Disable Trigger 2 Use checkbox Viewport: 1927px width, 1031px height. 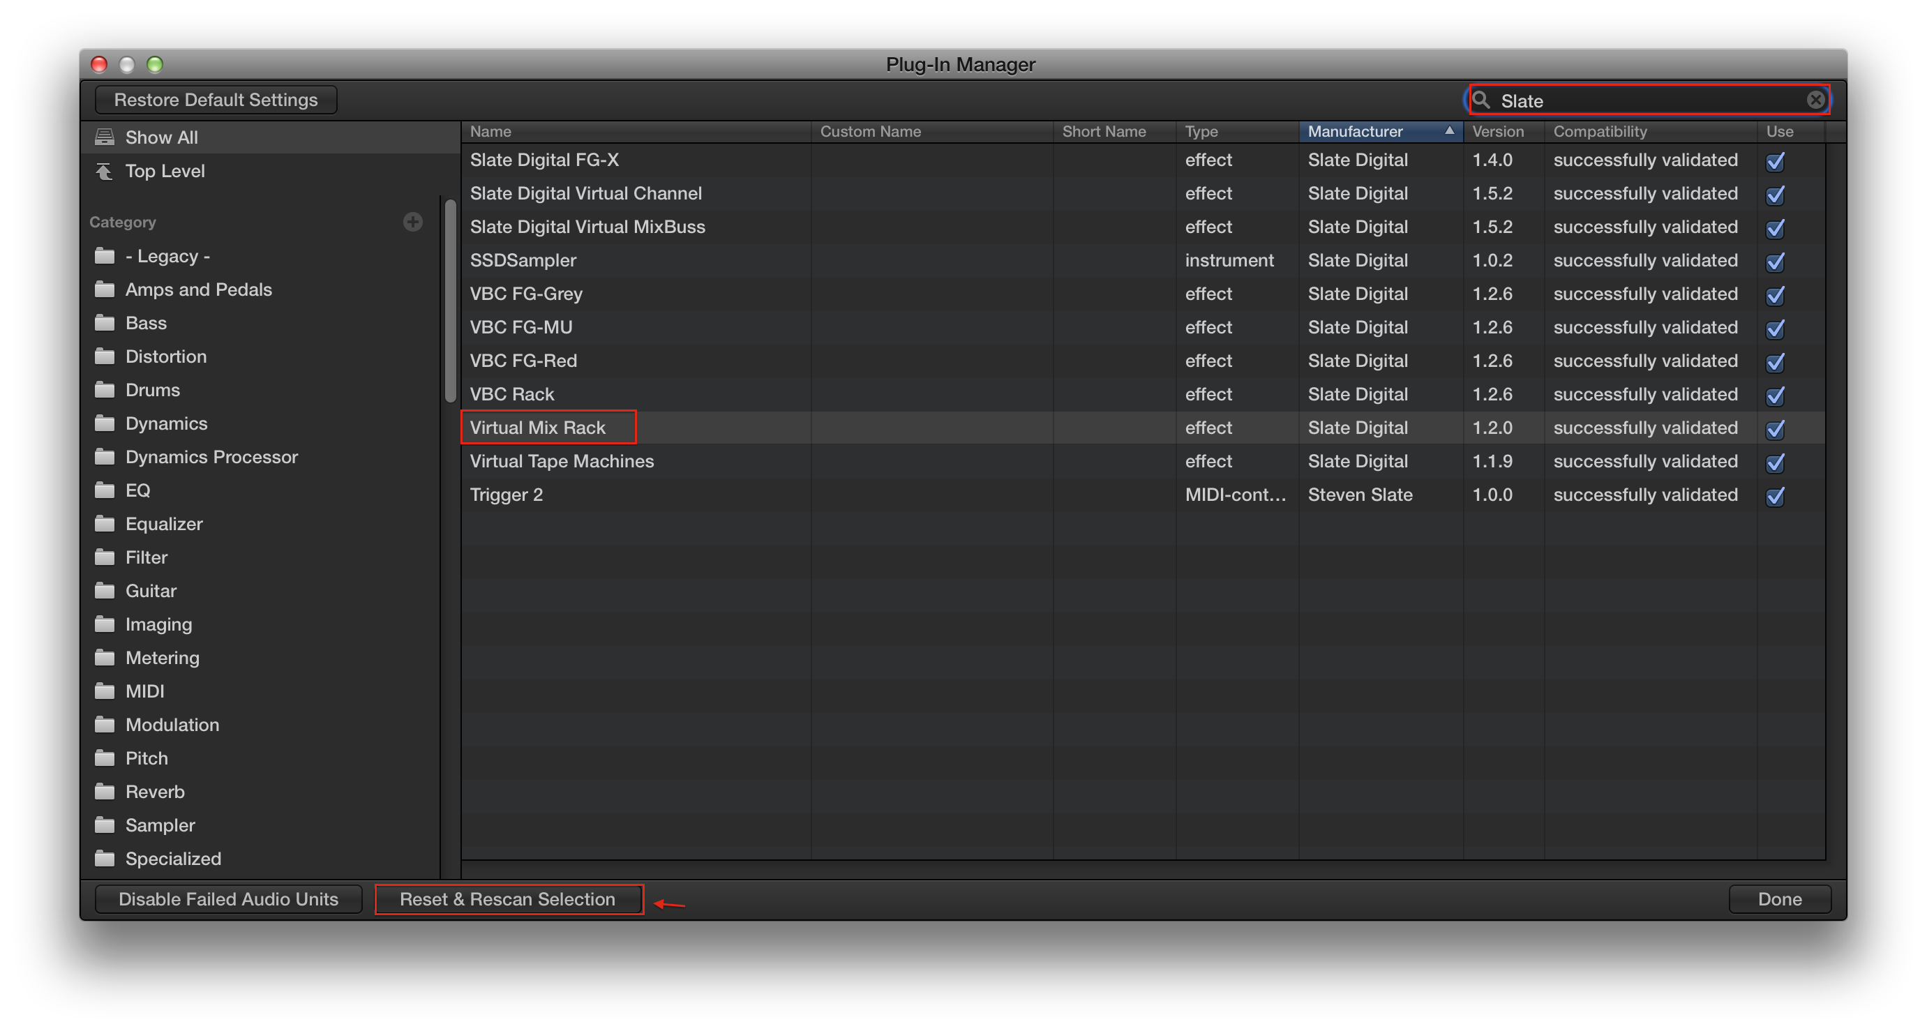point(1775,496)
